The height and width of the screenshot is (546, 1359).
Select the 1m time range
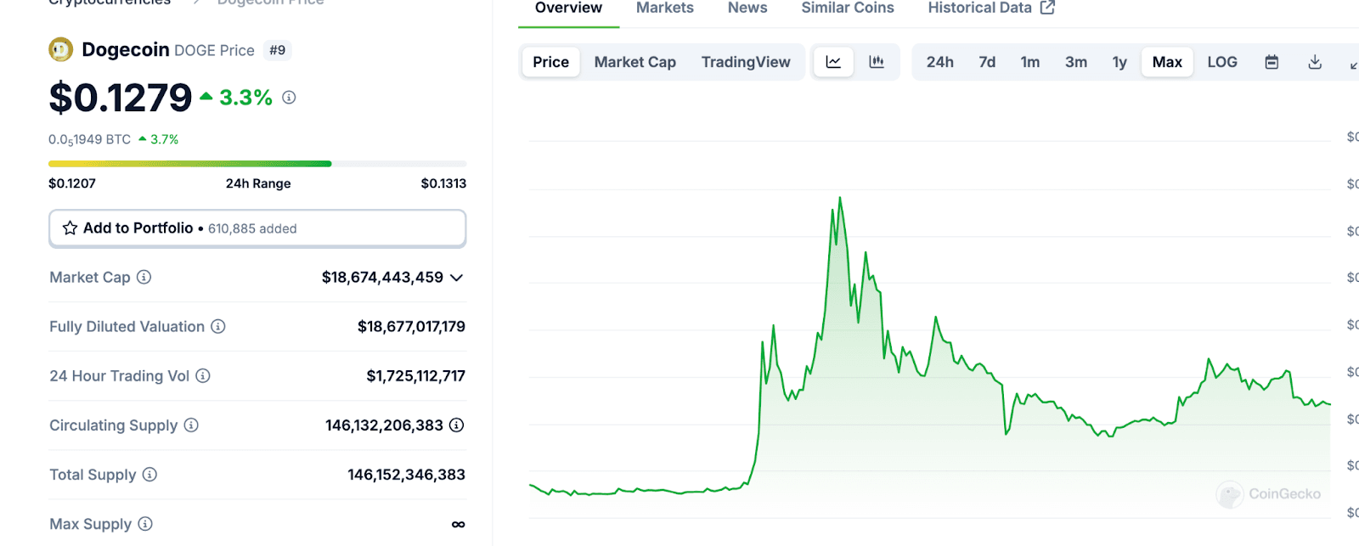click(x=1030, y=62)
